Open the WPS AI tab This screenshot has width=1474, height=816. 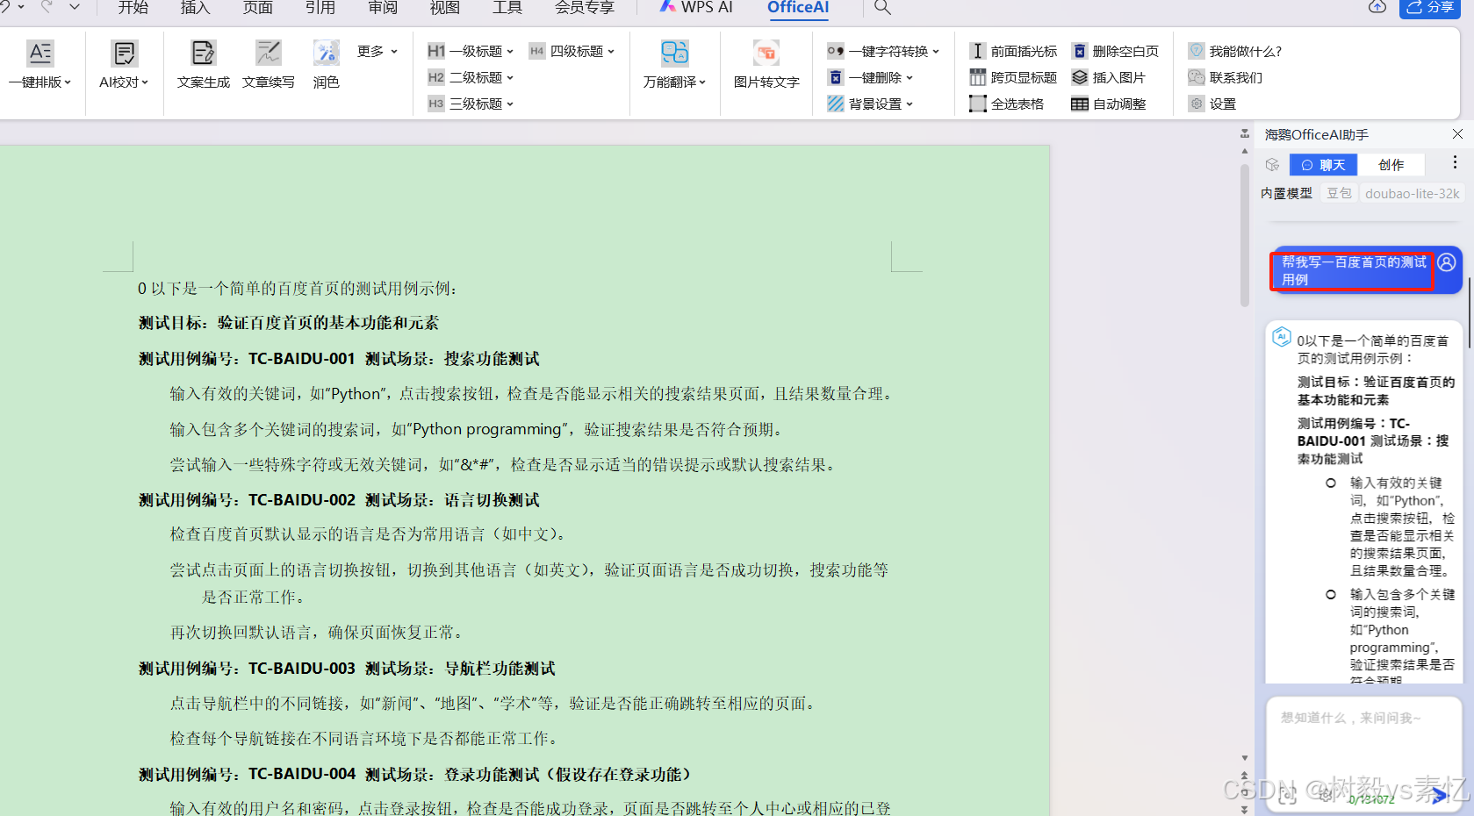696,8
